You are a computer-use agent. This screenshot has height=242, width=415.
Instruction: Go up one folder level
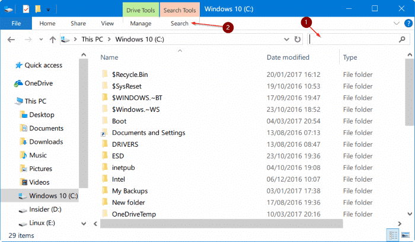pos(53,40)
